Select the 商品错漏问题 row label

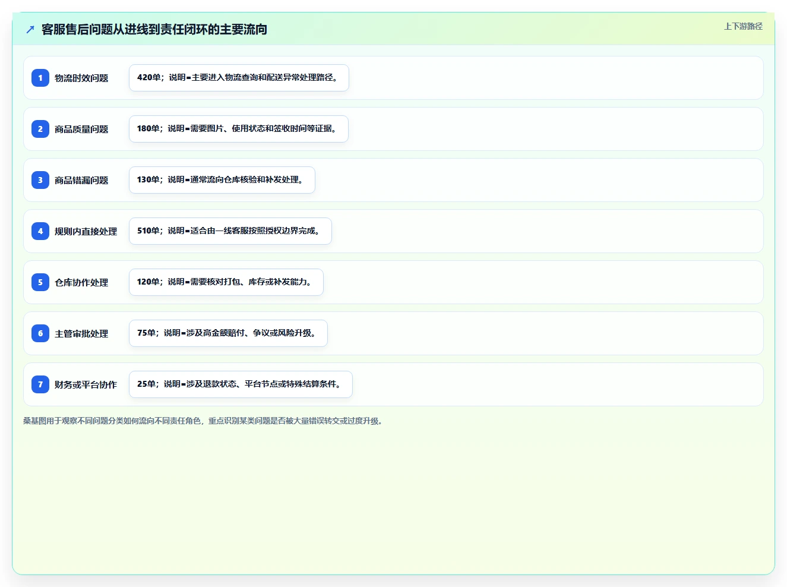(81, 180)
